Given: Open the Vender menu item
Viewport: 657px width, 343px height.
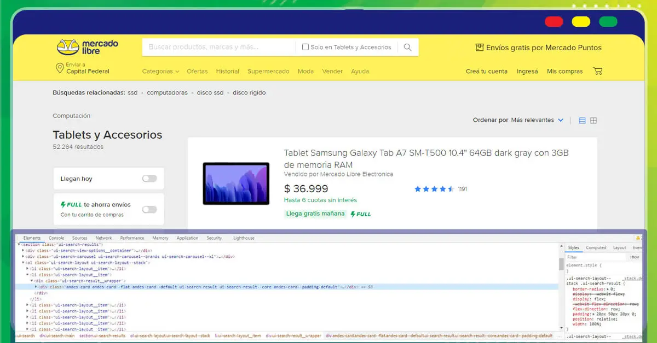Looking at the screenshot, I should tap(332, 72).
